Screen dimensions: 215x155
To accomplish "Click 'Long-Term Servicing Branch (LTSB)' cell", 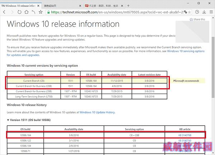I will pyautogui.click(x=34, y=97).
